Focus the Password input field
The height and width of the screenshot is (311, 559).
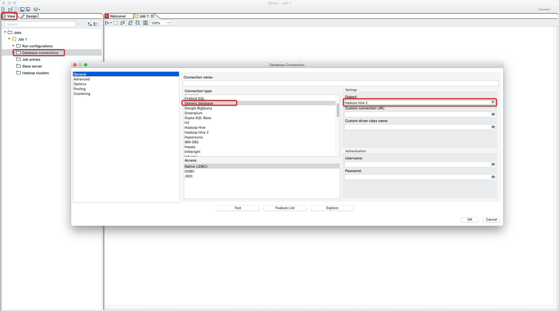point(418,177)
